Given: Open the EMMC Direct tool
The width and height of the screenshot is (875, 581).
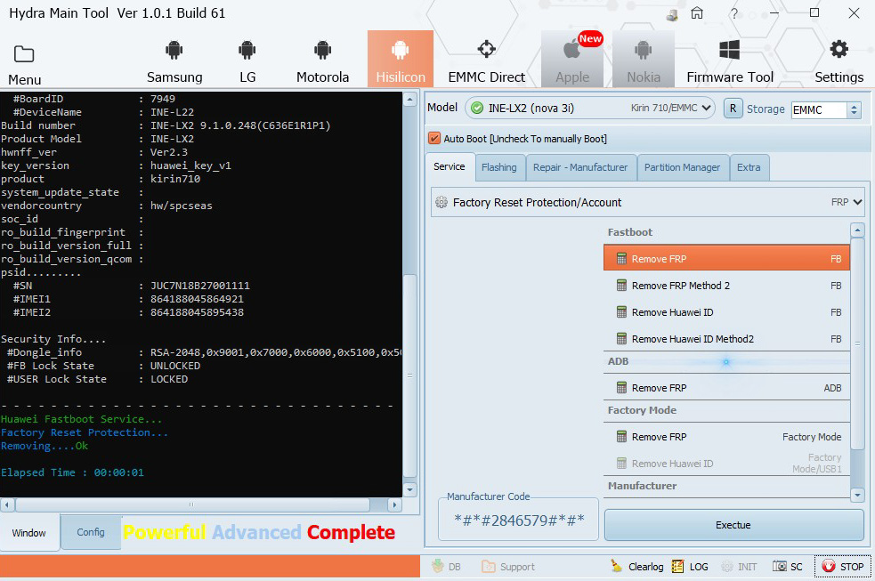Looking at the screenshot, I should coord(486,52).
